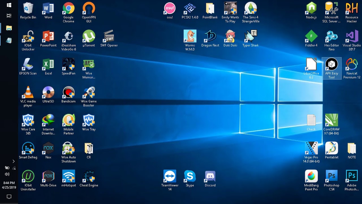Select the VLC media player icon
The image size is (362, 204).
[x=28, y=97]
